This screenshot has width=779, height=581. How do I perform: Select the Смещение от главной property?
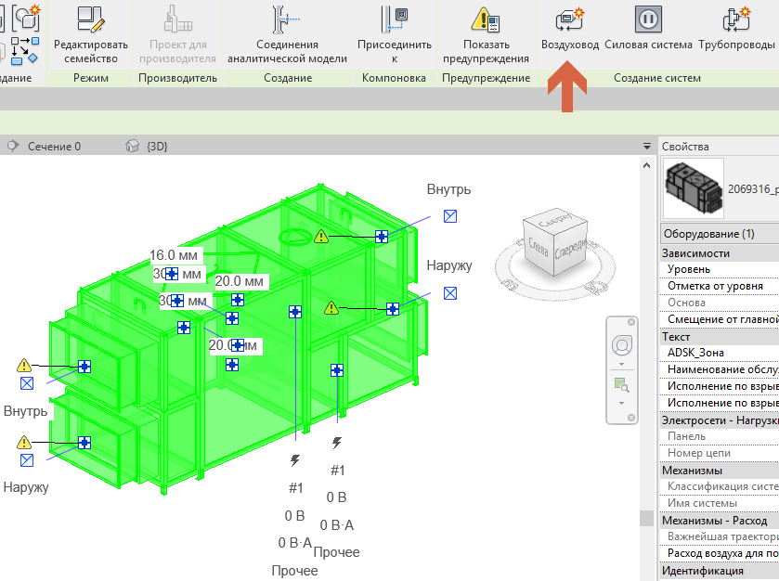(720, 319)
